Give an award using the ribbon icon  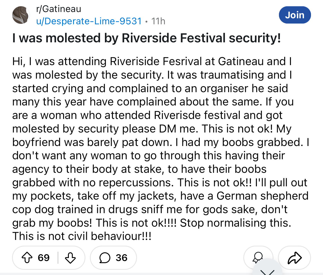click(258, 257)
